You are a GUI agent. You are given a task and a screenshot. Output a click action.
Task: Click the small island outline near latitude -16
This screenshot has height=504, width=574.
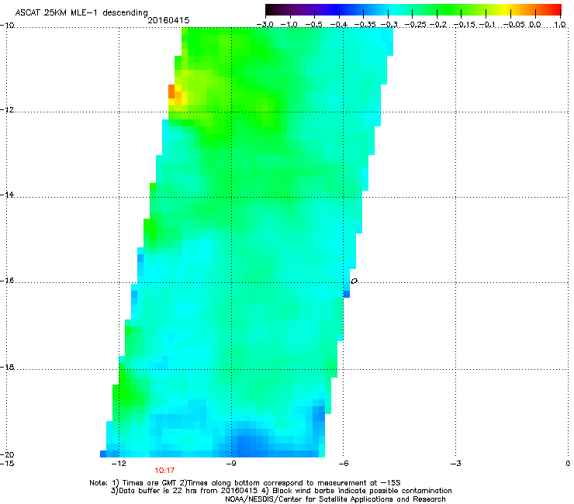tap(354, 281)
